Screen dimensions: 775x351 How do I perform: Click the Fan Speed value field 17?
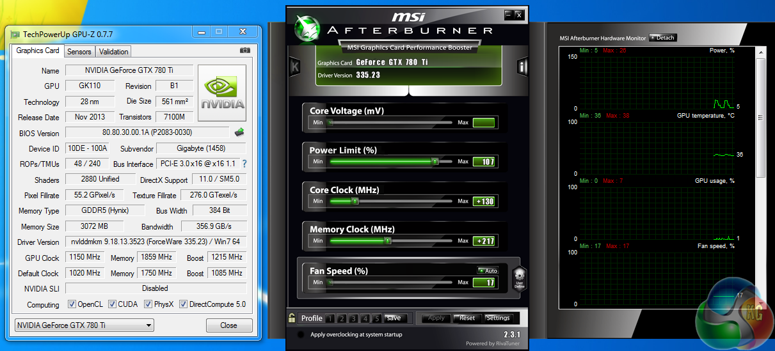coord(484,282)
